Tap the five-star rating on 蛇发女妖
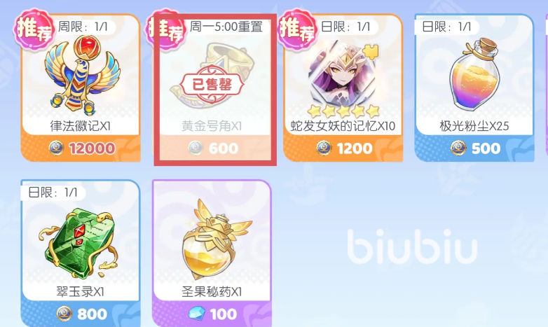Screen dimensions: 548x327 [x=343, y=111]
